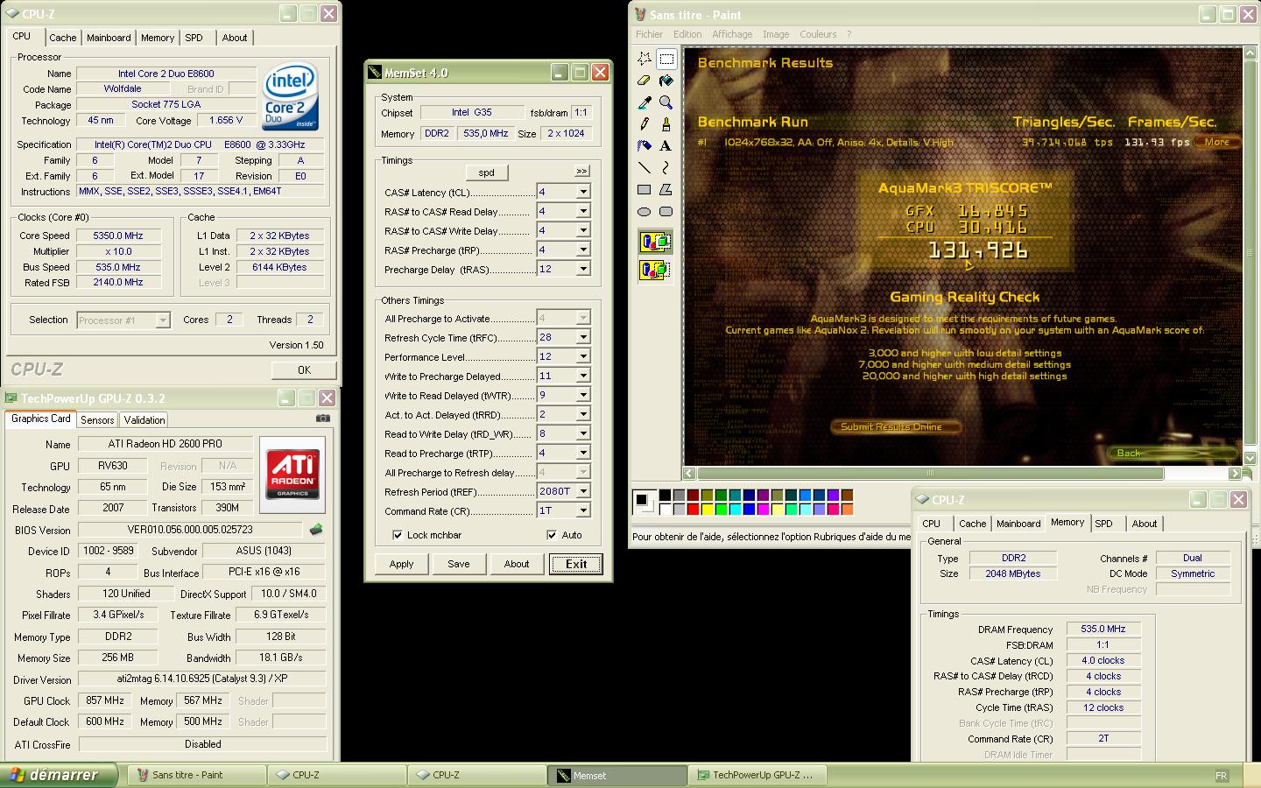This screenshot has width=1261, height=788.
Task: Open the Read to Precharge (tRTP) dropdown
Action: (582, 453)
